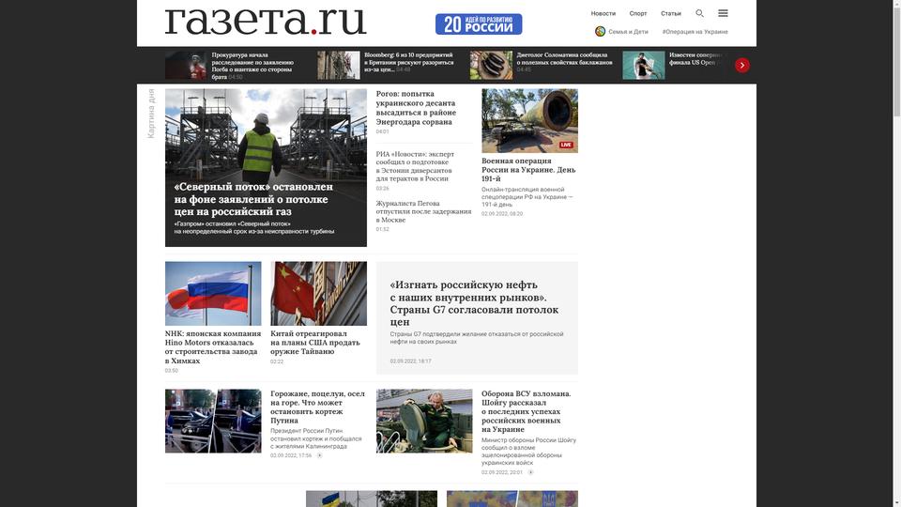Open Оборона ВСУ взломана headline
Image resolution: width=901 pixels, height=507 pixels.
(x=526, y=411)
